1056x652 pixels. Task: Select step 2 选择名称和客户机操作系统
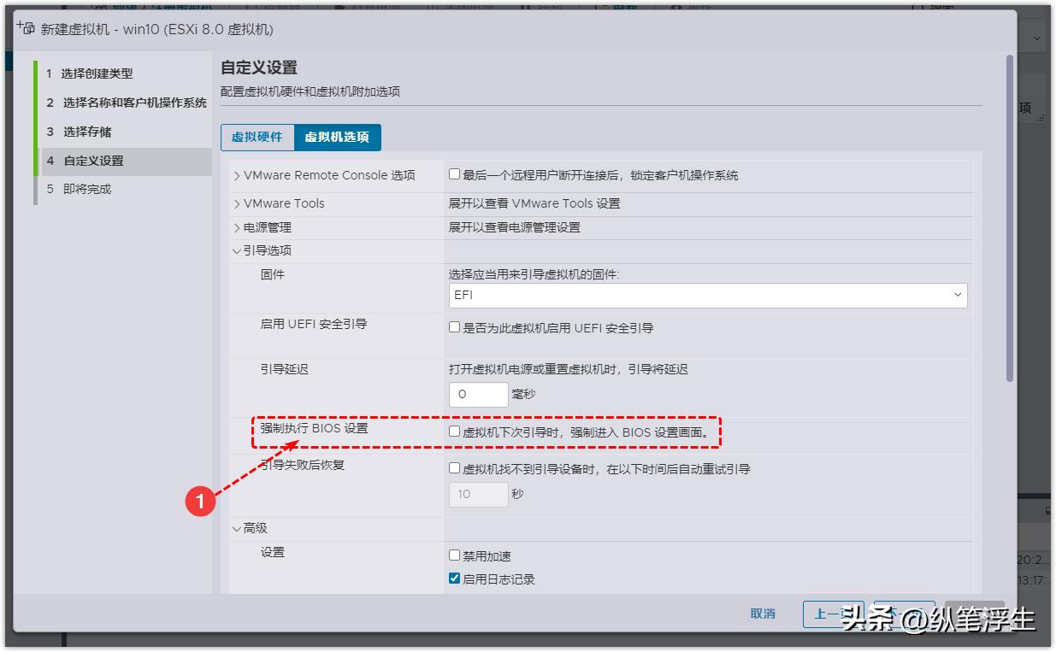pos(120,102)
